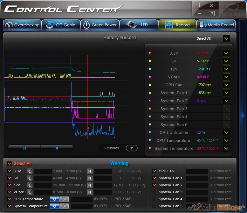Click the CPU Fan warning value field
Screen dimensions: 247x213
pyautogui.click(x=196, y=171)
